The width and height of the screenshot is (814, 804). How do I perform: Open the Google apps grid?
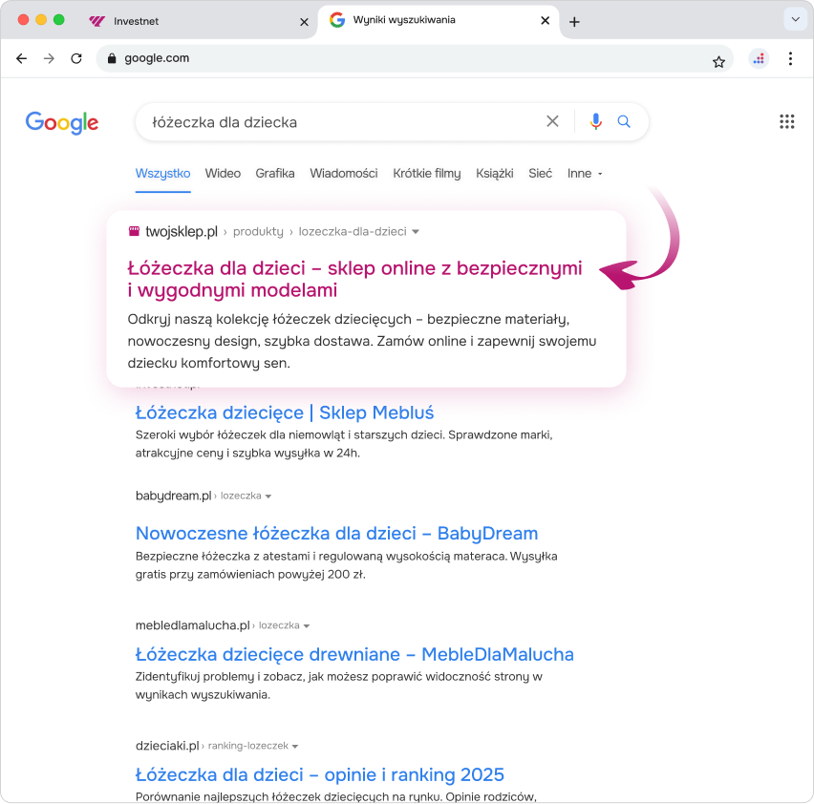click(x=786, y=121)
